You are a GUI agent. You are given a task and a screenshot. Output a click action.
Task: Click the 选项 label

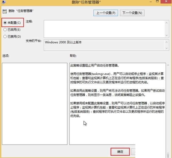(x=6, y=56)
